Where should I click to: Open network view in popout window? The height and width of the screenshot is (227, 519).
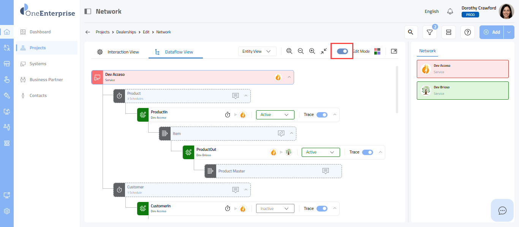click(394, 51)
